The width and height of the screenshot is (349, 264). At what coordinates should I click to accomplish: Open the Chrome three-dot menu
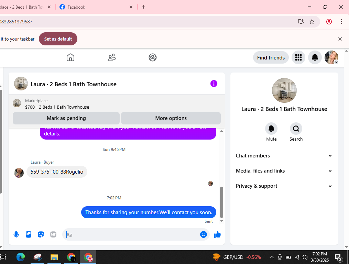coord(341,22)
